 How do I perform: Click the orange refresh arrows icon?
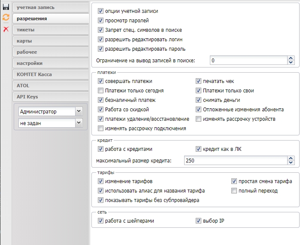[6, 18]
